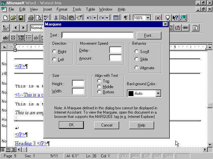Open the Background Color dropdown

click(158, 93)
